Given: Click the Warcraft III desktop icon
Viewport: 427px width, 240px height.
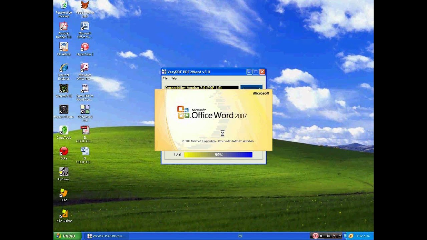Looking at the screenshot, I should pyautogui.click(x=64, y=91).
